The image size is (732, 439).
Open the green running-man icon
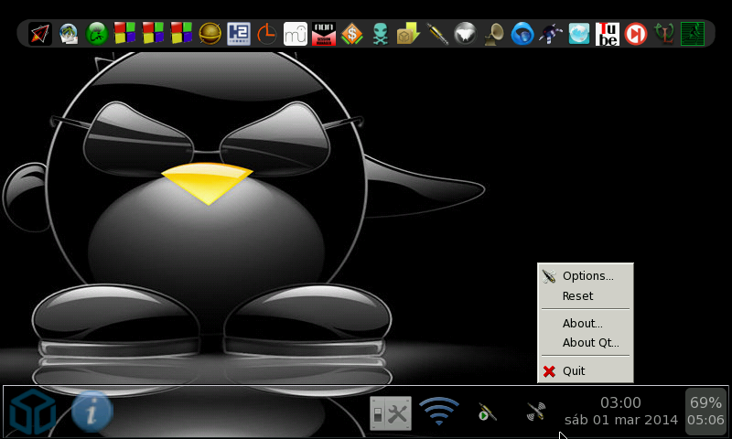[693, 34]
